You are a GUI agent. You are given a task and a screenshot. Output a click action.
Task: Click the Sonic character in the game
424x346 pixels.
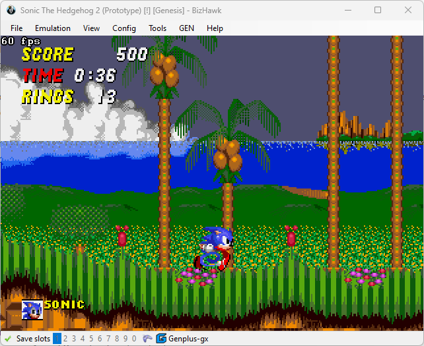click(x=214, y=248)
